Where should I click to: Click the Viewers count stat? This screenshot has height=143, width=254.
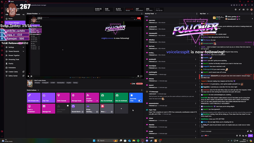[107, 10]
